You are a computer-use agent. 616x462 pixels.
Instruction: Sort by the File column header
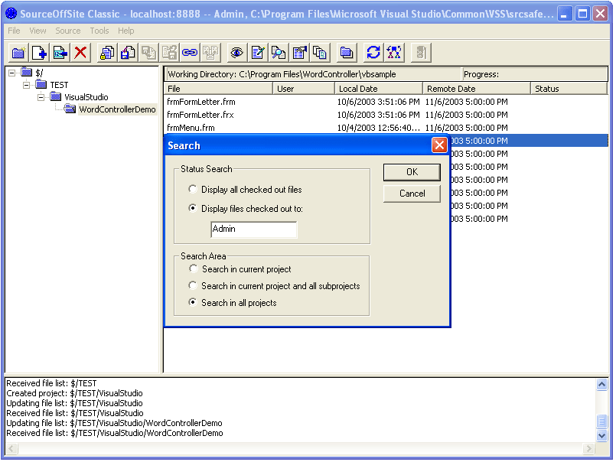pos(218,89)
